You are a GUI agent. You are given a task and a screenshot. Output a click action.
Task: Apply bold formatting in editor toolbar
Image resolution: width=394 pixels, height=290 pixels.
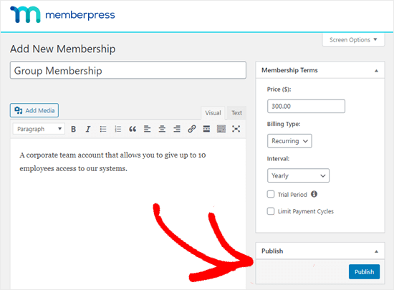[73, 129]
